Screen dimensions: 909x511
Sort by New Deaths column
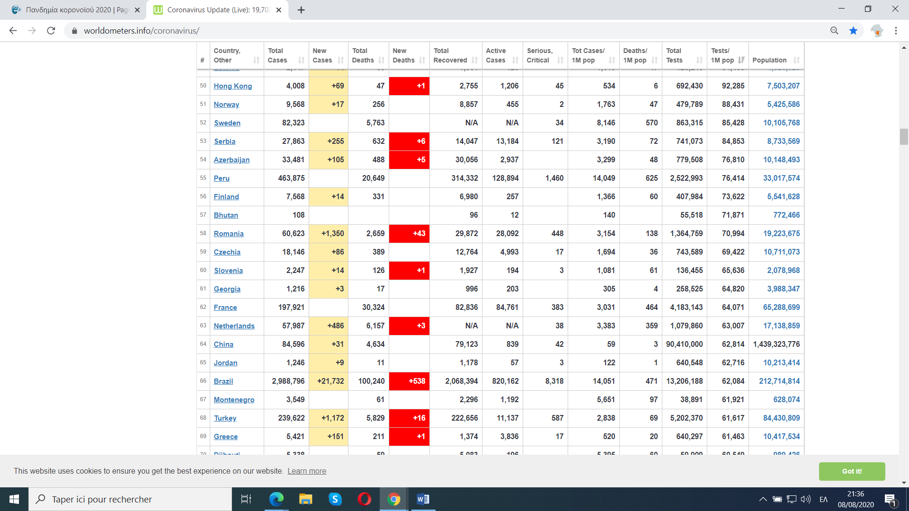[x=409, y=55]
